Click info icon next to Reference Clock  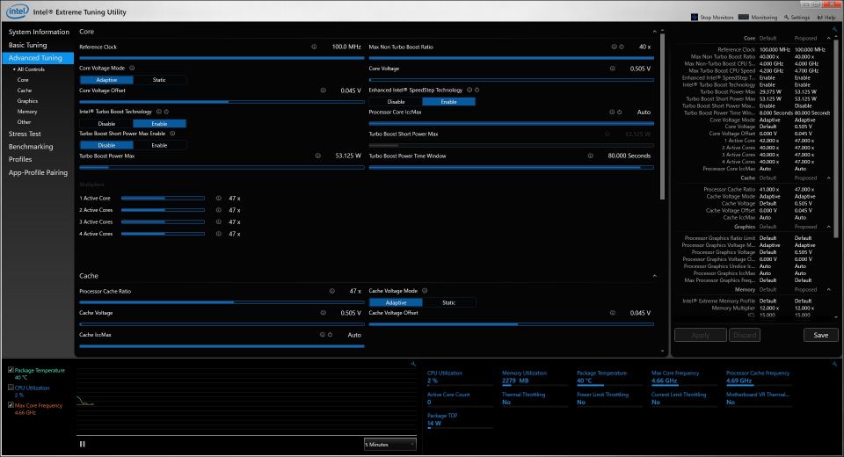click(x=314, y=47)
